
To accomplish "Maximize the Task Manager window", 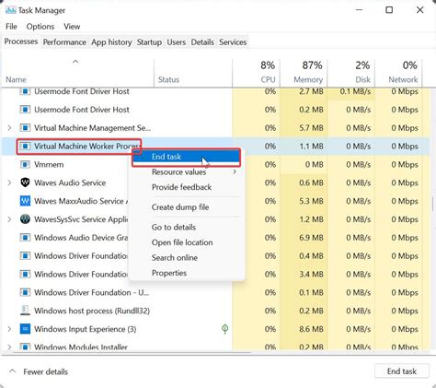I will (x=389, y=10).
